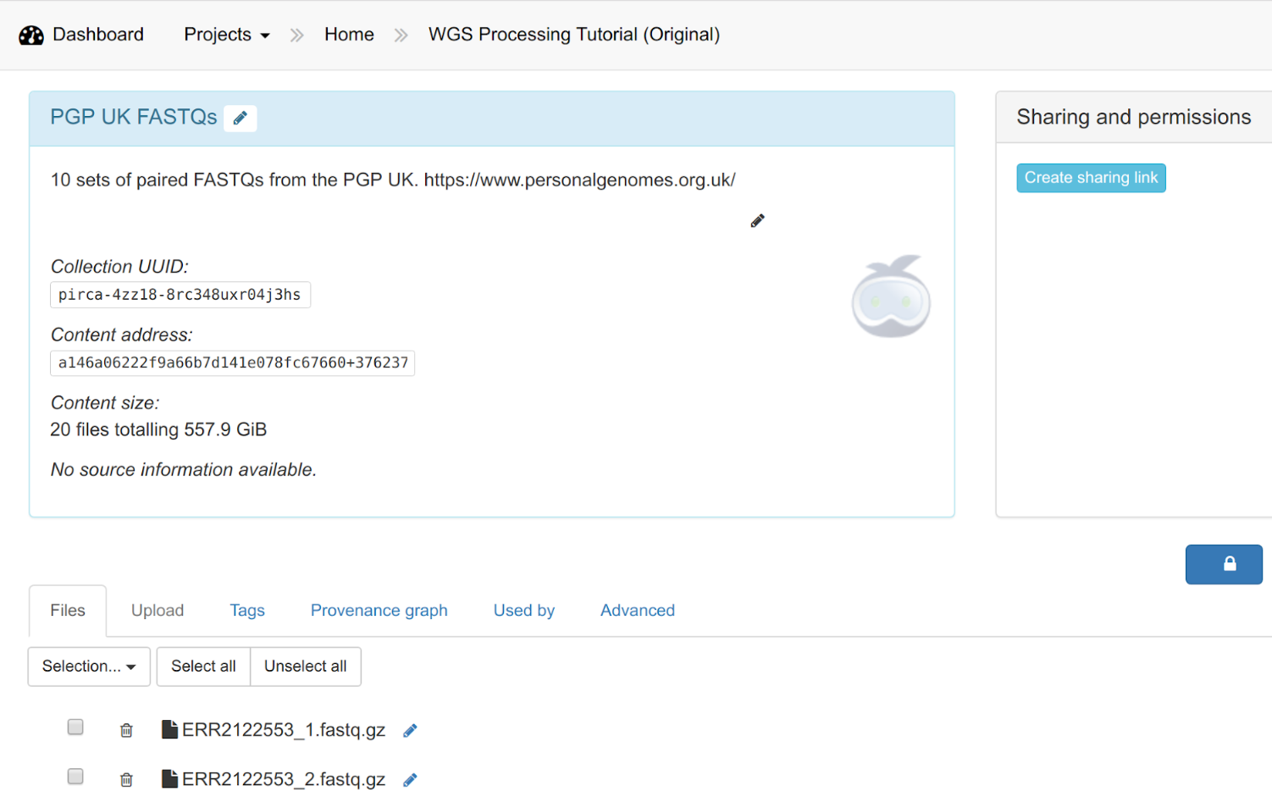The height and width of the screenshot is (808, 1272).
Task: Click the Select all button
Action: (x=203, y=667)
